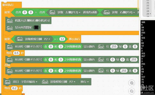Collapse code at line 25 fold arrow
155x95 pixels.
tap(150, 14)
